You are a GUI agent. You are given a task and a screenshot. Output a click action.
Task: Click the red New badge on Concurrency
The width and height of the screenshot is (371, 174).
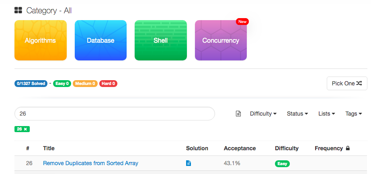point(242,22)
